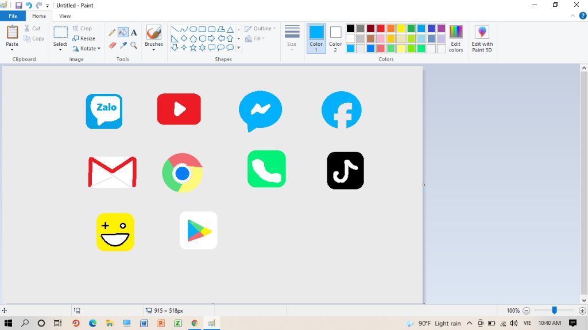Open Customize Quick Access Toolbar arrow
This screenshot has width=588, height=330.
(x=48, y=6)
